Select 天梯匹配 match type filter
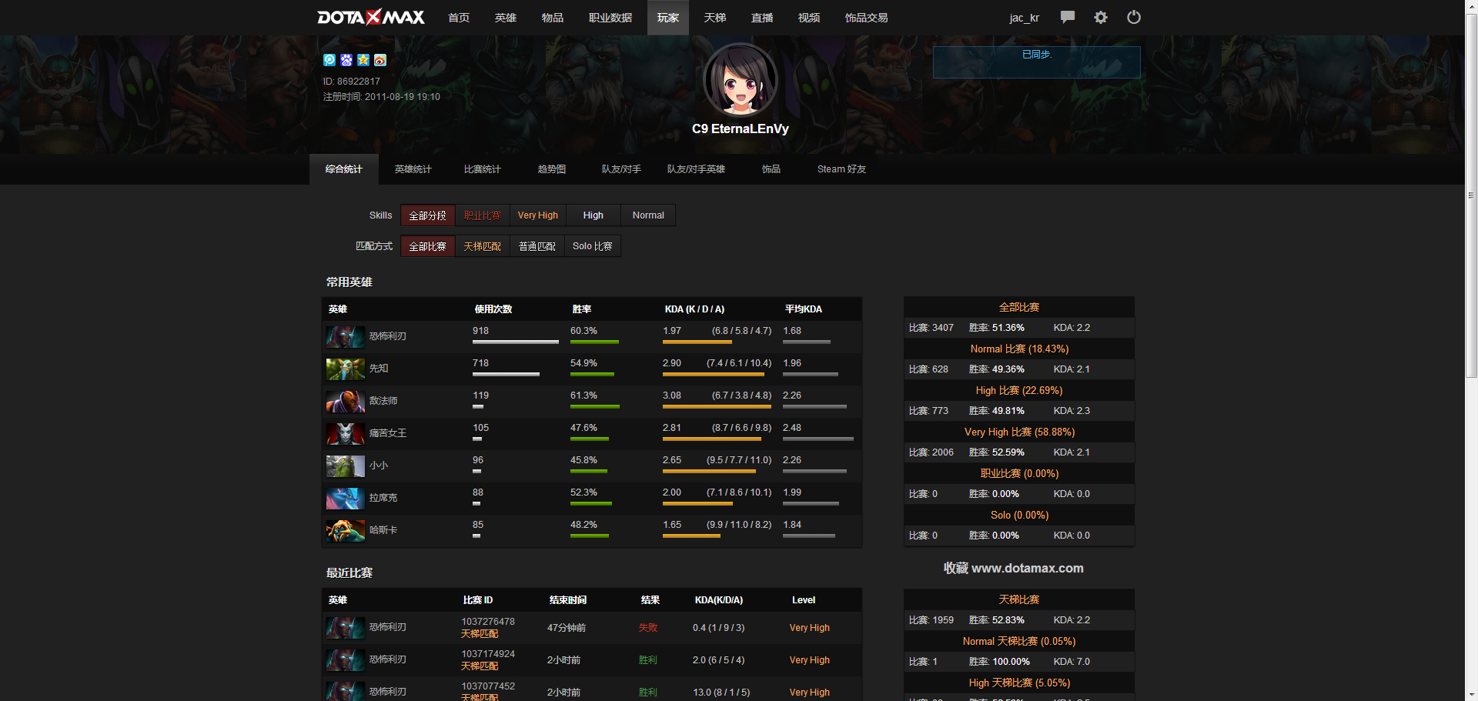The image size is (1478, 701). [x=483, y=246]
